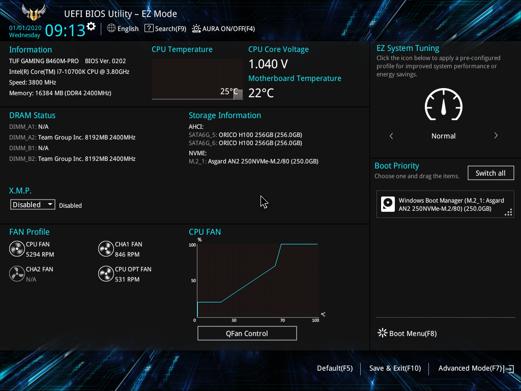This screenshot has width=521, height=391.
Task: Click DIMM_A2 Team Group memory entry
Action: [72, 137]
